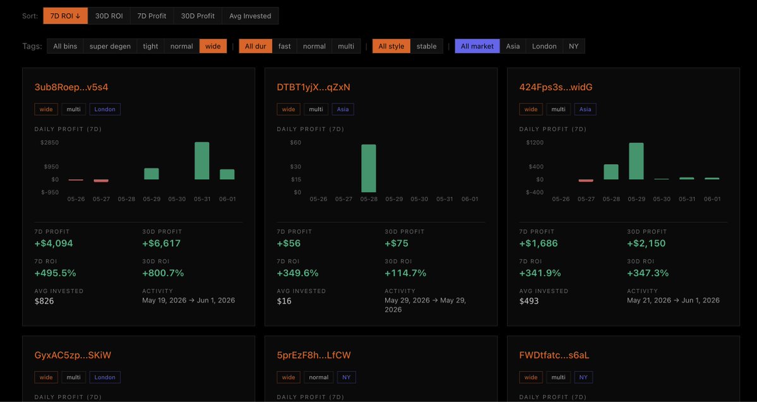Viewport: 757px width, 402px height.
Task: Click avg invested value $493
Action: coord(528,301)
